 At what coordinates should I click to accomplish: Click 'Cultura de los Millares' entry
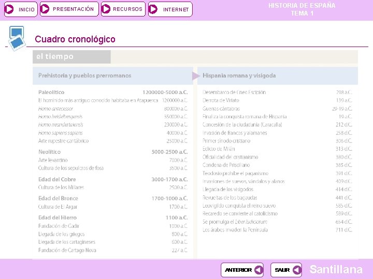61,188
